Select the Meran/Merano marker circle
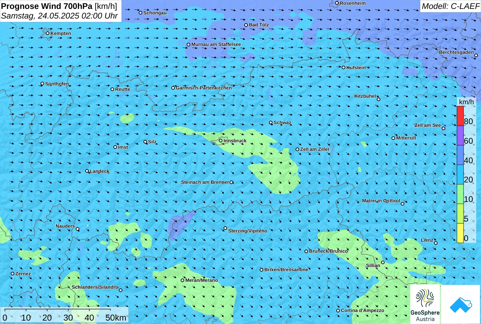This screenshot has width=481, height=324. click(x=182, y=280)
